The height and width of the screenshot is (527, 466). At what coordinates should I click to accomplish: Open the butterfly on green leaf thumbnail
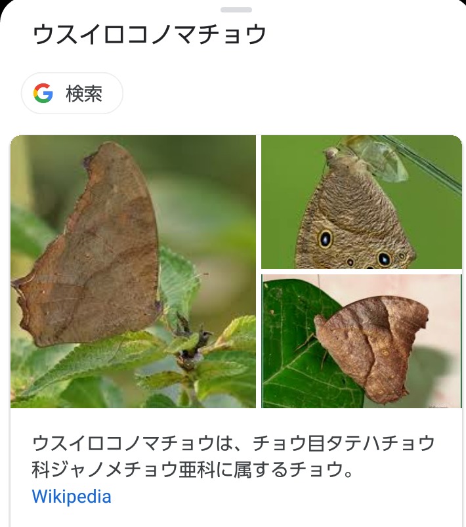(362, 341)
